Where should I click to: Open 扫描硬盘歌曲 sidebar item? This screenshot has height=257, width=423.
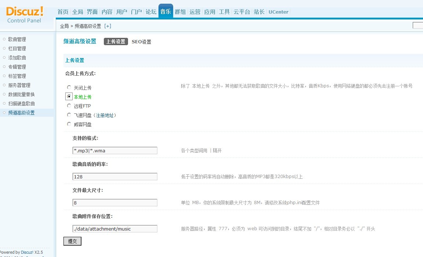[x=21, y=104]
